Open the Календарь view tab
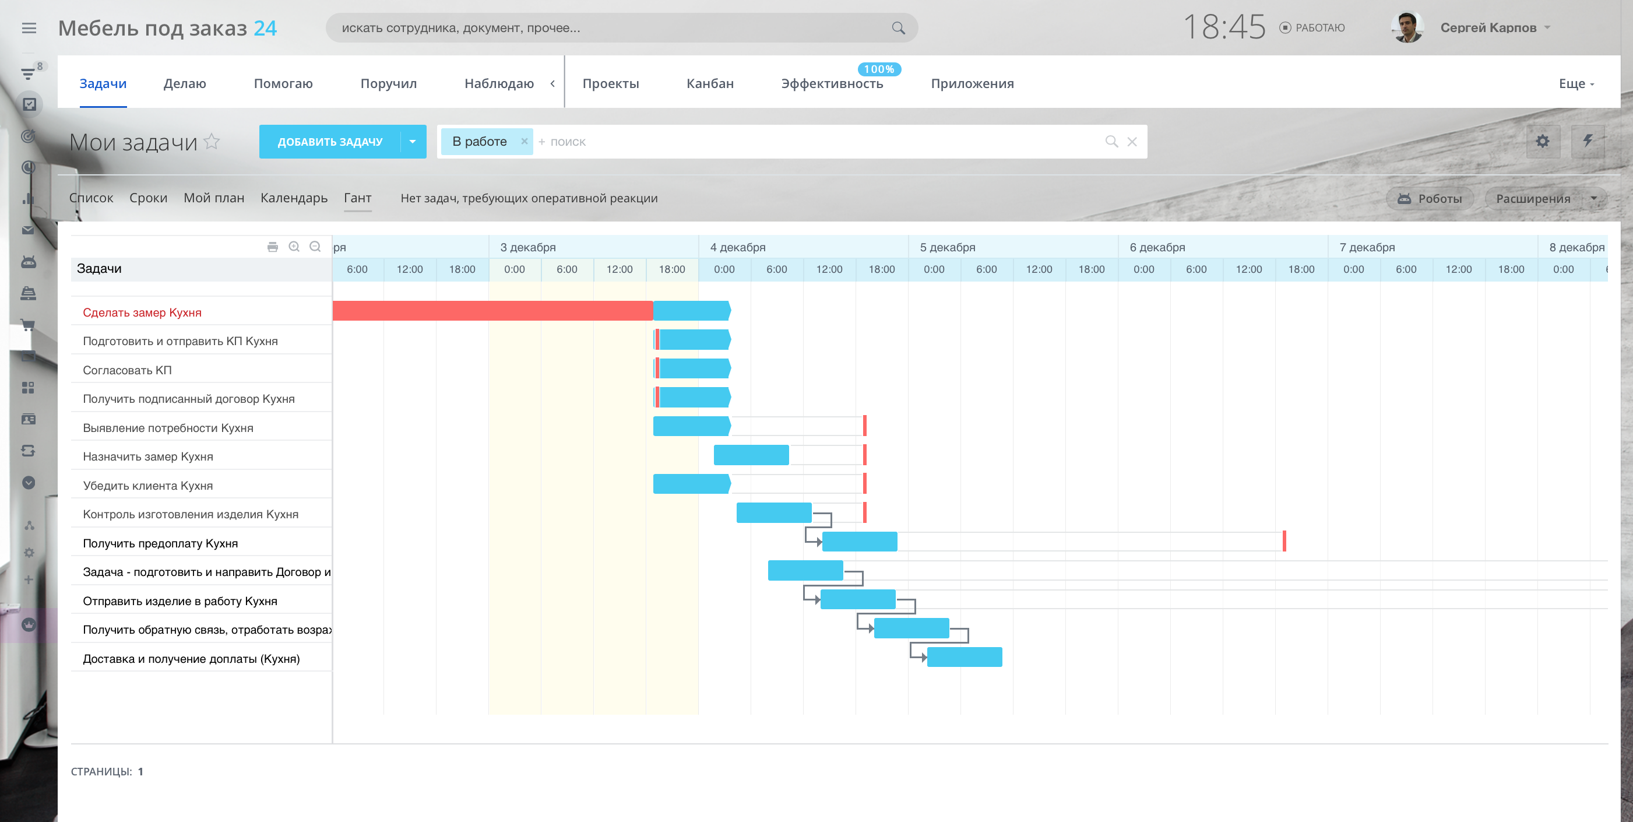The image size is (1633, 822). [x=294, y=198]
